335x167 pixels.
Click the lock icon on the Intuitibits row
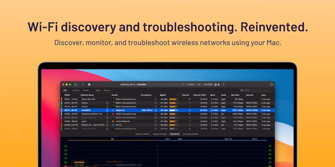point(107,110)
